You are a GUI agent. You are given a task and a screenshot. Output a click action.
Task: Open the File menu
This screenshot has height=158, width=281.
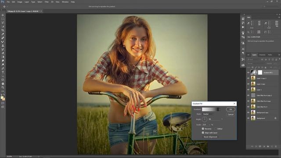pyautogui.click(x=8, y=2)
